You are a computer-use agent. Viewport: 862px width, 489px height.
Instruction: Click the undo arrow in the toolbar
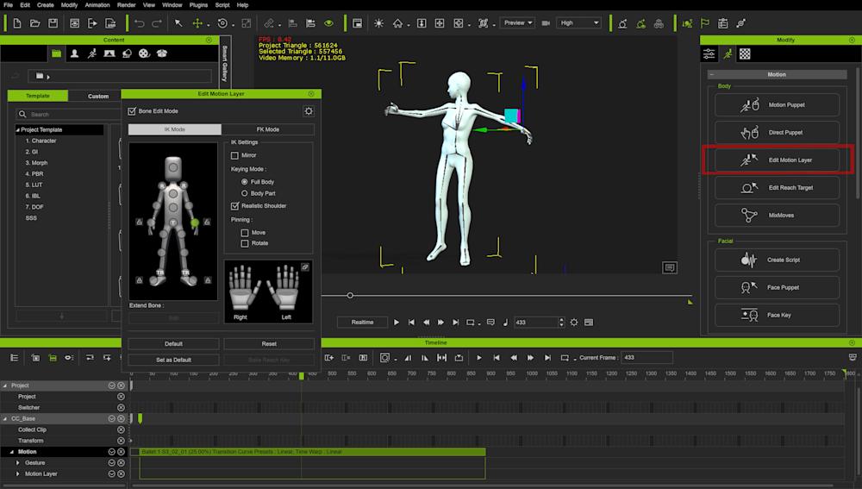139,23
